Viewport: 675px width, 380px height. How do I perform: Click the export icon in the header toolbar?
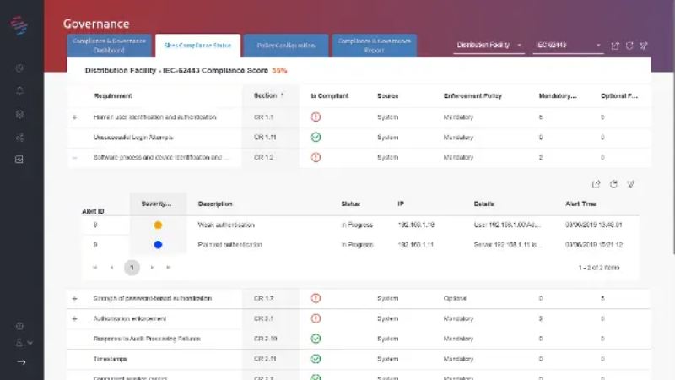coord(615,46)
